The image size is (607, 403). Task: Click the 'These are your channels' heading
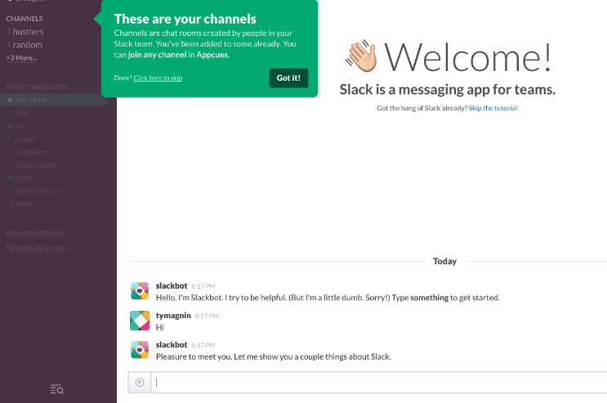185,19
